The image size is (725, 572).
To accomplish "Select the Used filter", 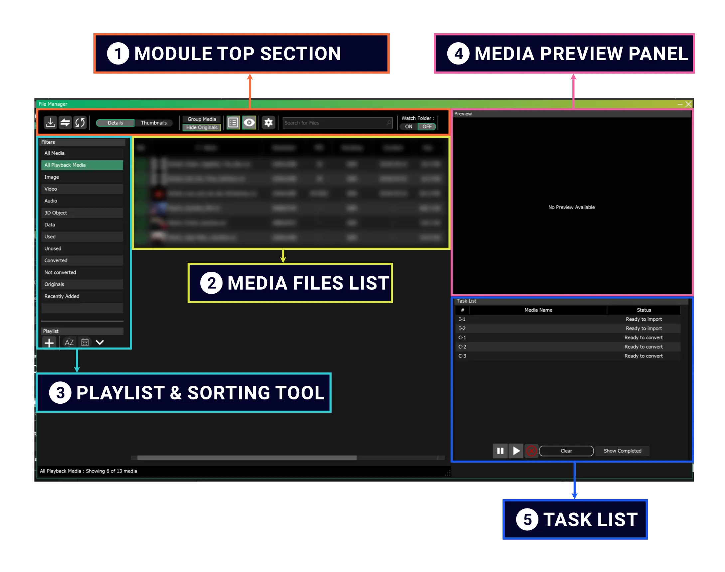I will 82,237.
